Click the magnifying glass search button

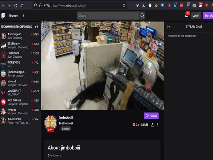[x=142, y=16]
